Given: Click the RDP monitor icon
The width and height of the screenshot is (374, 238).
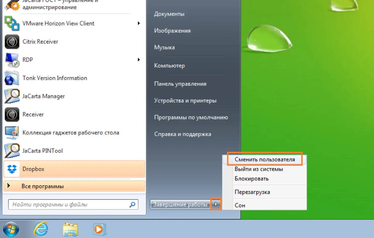Looking at the screenshot, I should click(12, 60).
